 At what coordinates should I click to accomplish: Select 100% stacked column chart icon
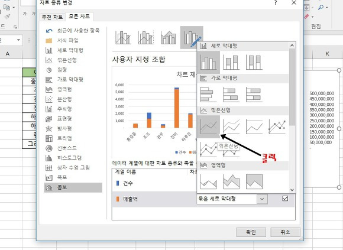coord(254,63)
